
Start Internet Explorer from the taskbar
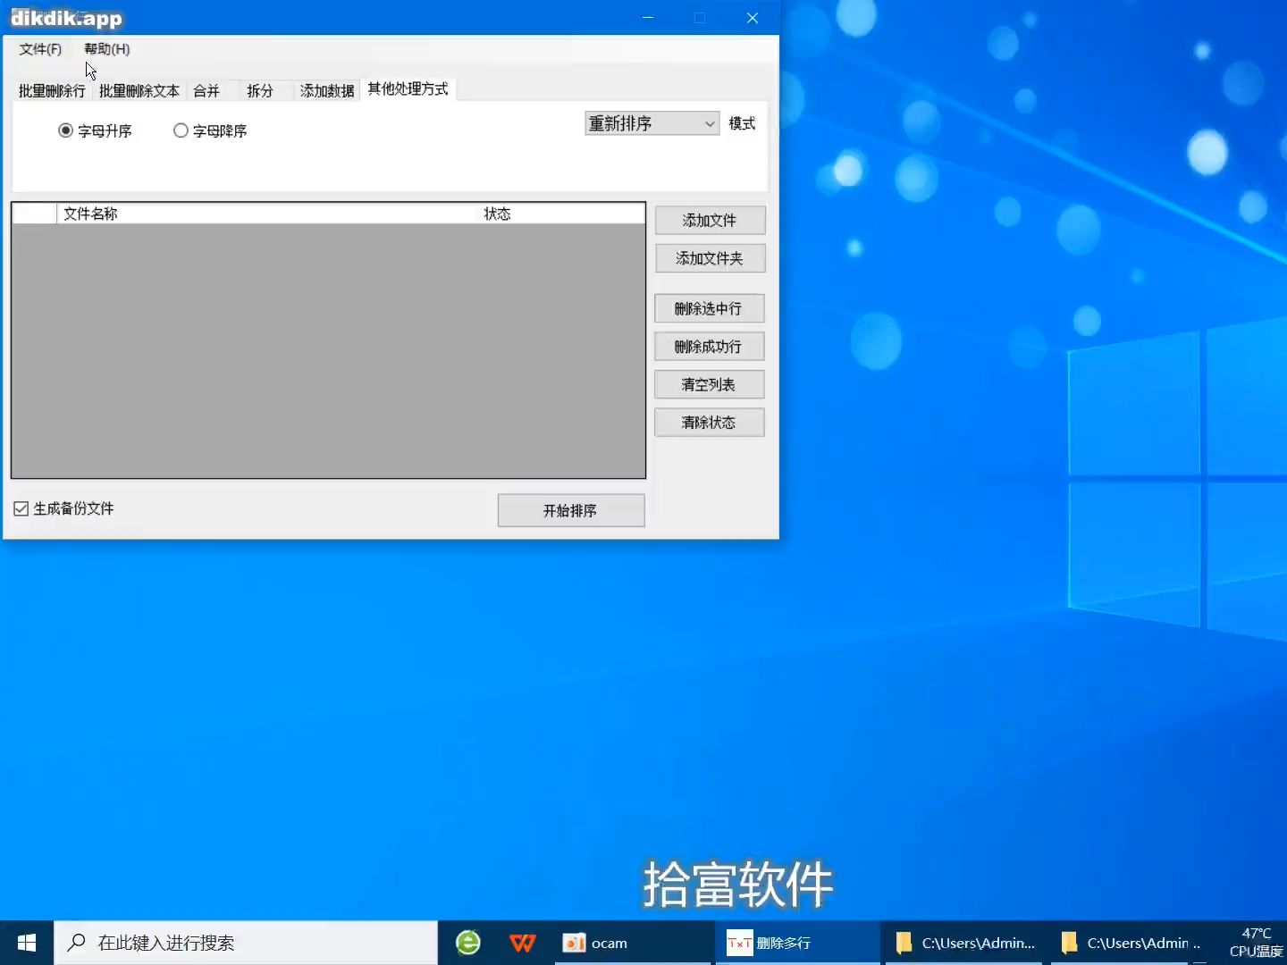pyautogui.click(x=468, y=943)
